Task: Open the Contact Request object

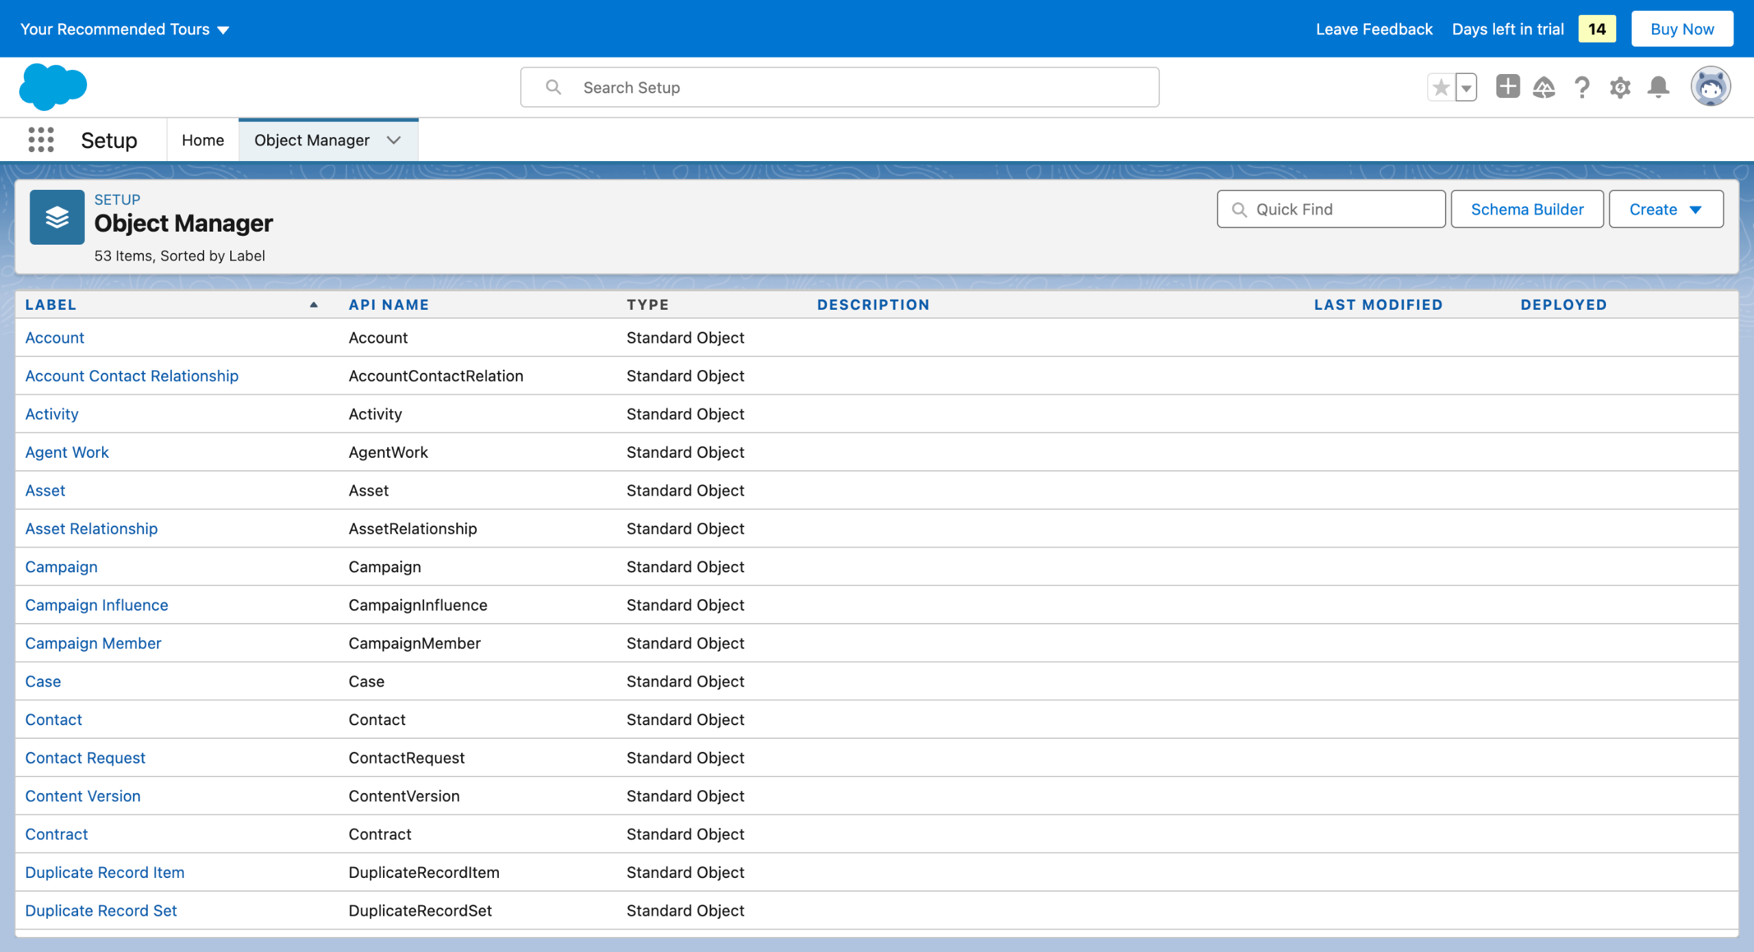Action: click(x=85, y=758)
